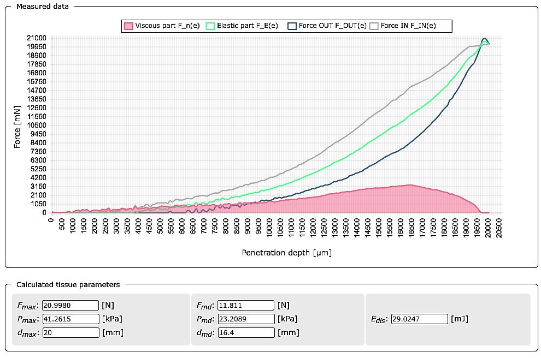Click the 20500 x-axis tick label
The width and height of the screenshot is (541, 358).
499,228
